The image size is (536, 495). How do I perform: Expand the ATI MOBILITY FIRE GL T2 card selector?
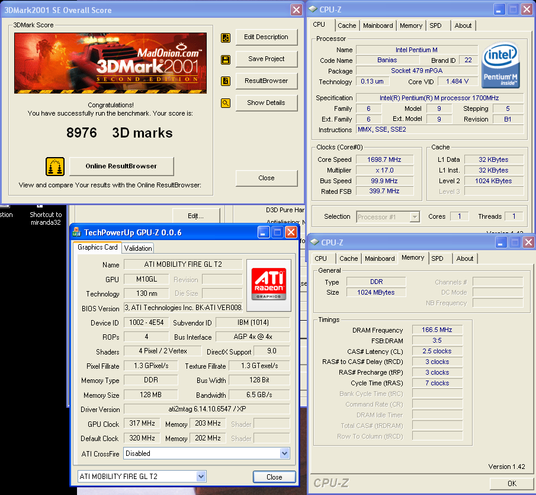pos(201,477)
